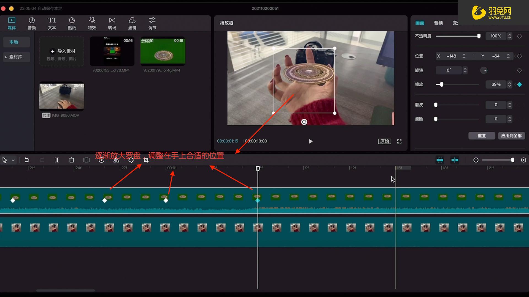Click the redo icon

pos(42,160)
